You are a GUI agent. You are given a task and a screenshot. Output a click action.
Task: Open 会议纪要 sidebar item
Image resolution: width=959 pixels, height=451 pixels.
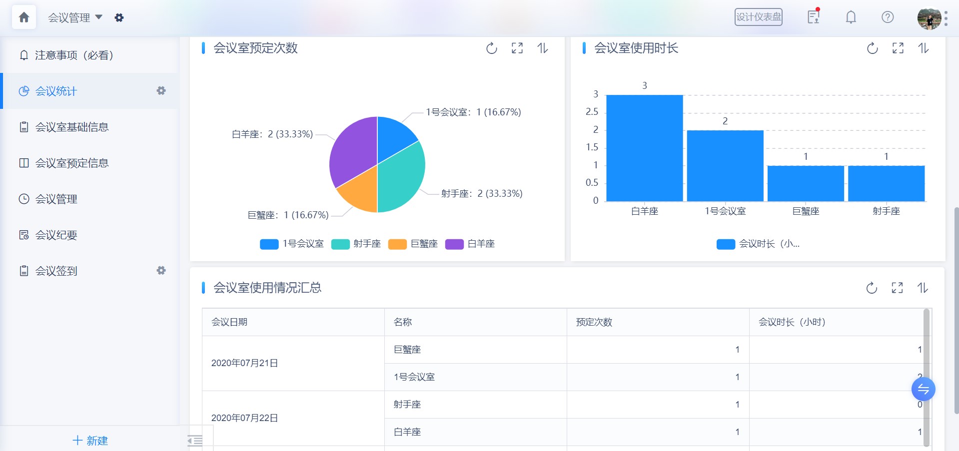(x=90, y=235)
